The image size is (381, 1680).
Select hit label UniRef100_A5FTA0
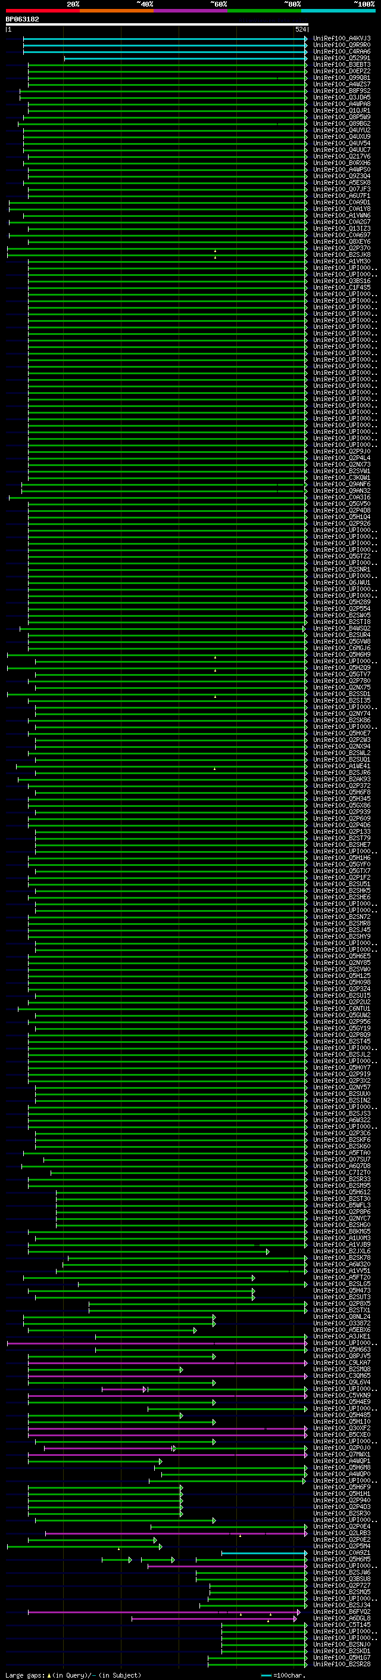[342, 1153]
